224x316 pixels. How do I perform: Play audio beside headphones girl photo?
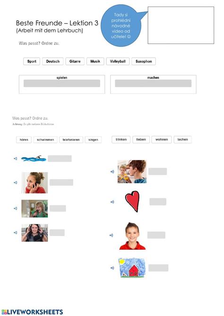(15, 232)
